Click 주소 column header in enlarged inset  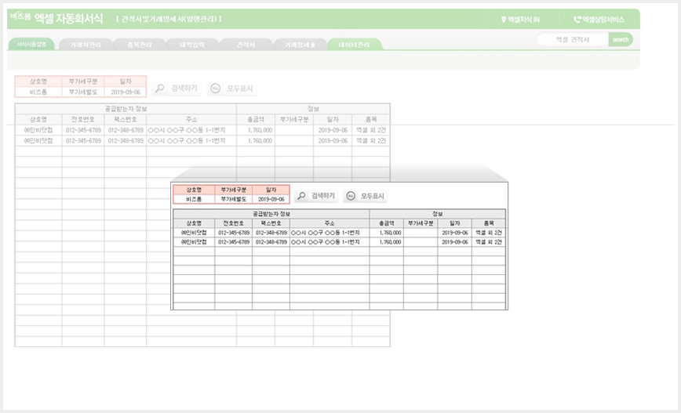[330, 223]
